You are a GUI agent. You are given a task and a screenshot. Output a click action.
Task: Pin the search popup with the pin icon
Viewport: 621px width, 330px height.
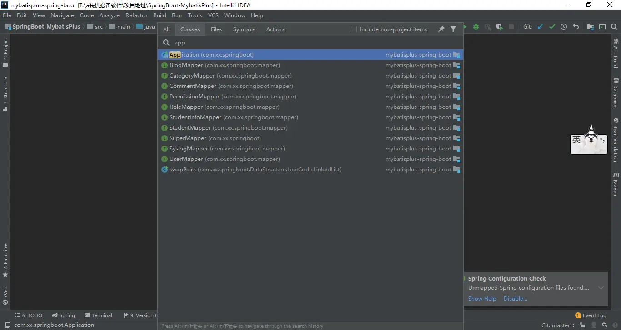click(x=441, y=29)
